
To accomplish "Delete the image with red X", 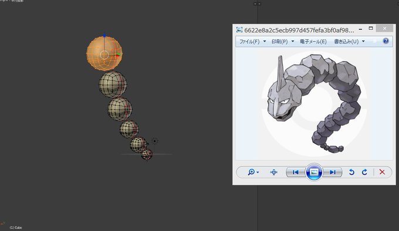I will coord(382,172).
